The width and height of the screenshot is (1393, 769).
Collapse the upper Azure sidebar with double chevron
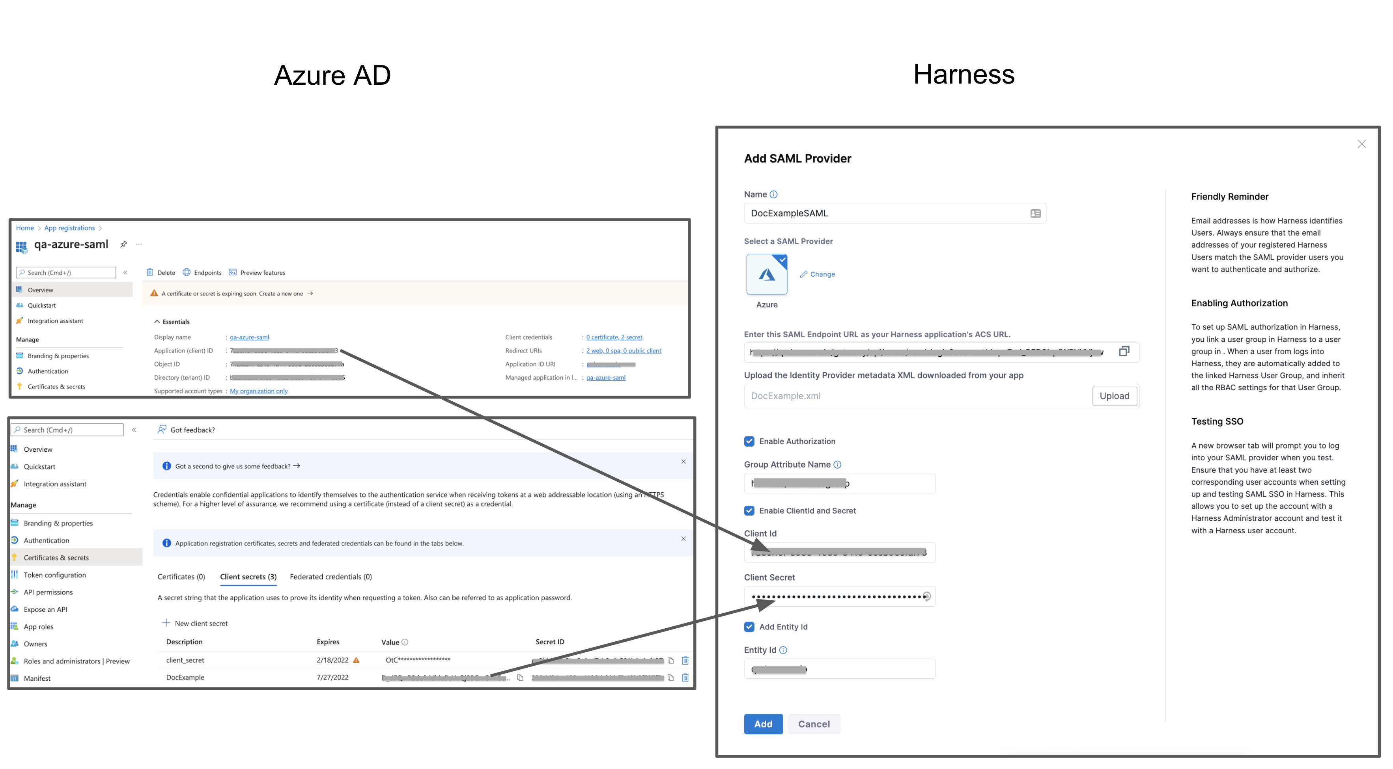[125, 272]
